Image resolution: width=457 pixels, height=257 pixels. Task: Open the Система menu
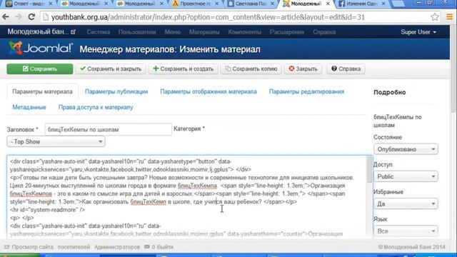pyautogui.click(x=99, y=32)
